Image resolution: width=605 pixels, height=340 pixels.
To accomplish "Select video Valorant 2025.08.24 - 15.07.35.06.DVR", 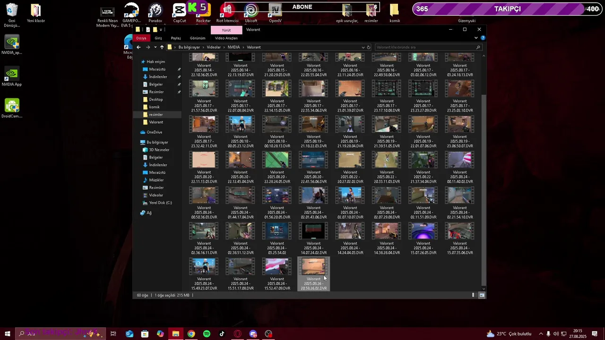I will [460, 239].
